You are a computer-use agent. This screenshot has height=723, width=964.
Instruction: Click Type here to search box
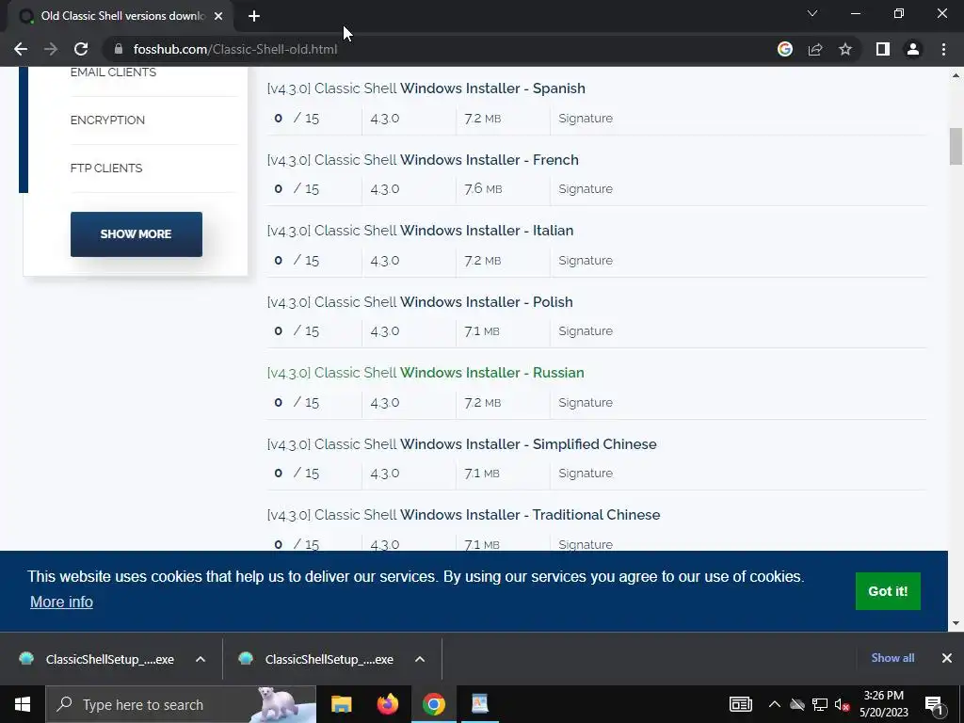pyautogui.click(x=181, y=704)
